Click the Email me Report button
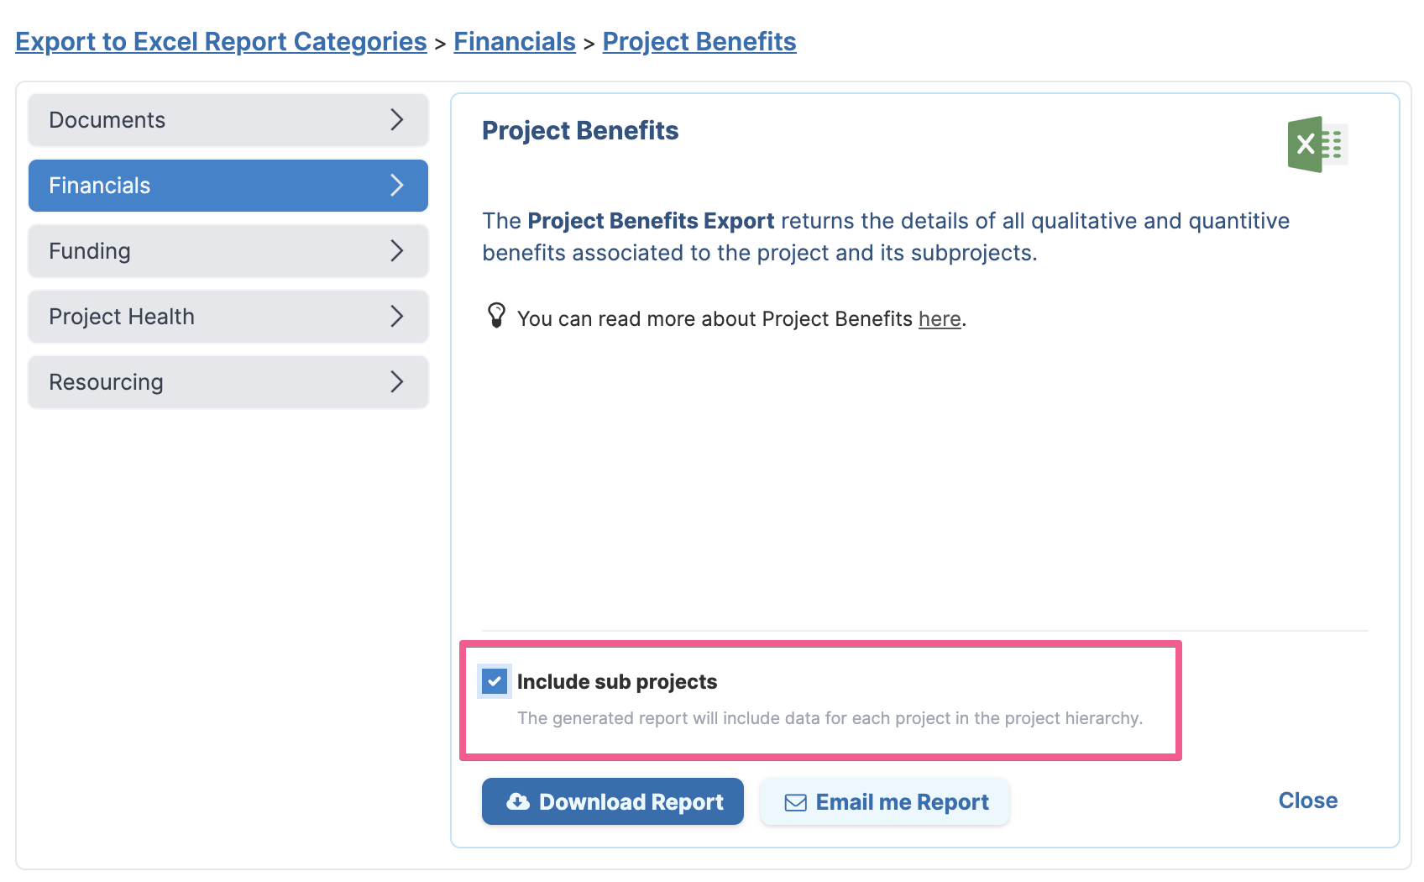 coord(885,801)
